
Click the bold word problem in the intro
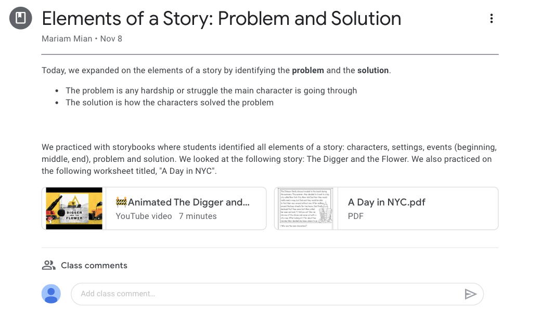(x=308, y=70)
